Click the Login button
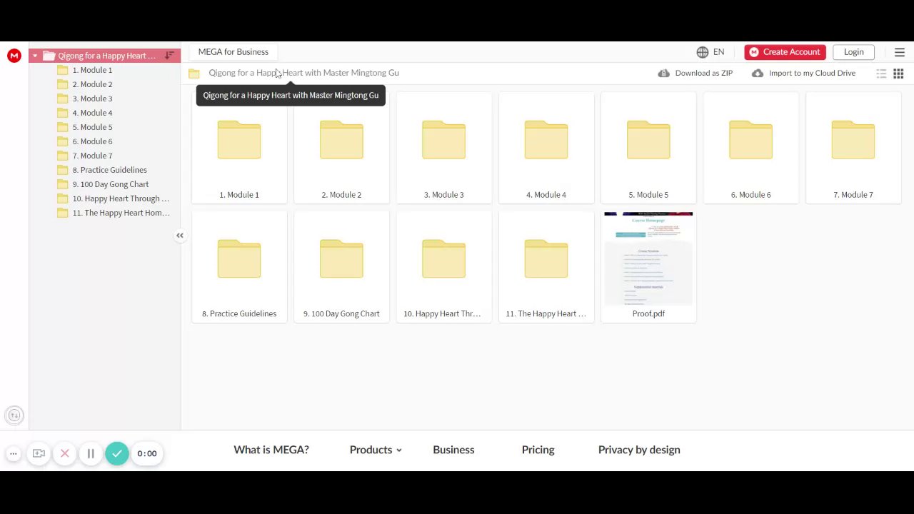 pyautogui.click(x=853, y=52)
